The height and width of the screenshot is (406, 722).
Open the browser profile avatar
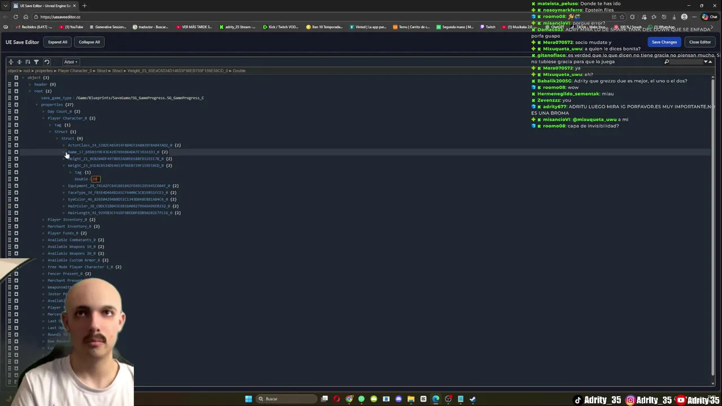684,17
